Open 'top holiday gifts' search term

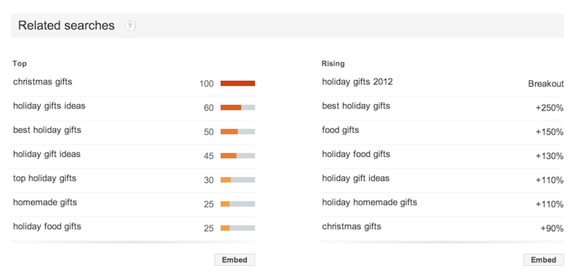click(x=45, y=179)
